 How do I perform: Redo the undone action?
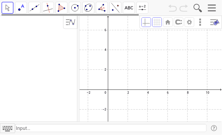click(x=184, y=8)
